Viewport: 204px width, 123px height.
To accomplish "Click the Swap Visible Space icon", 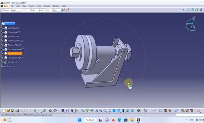I will click(x=132, y=111).
